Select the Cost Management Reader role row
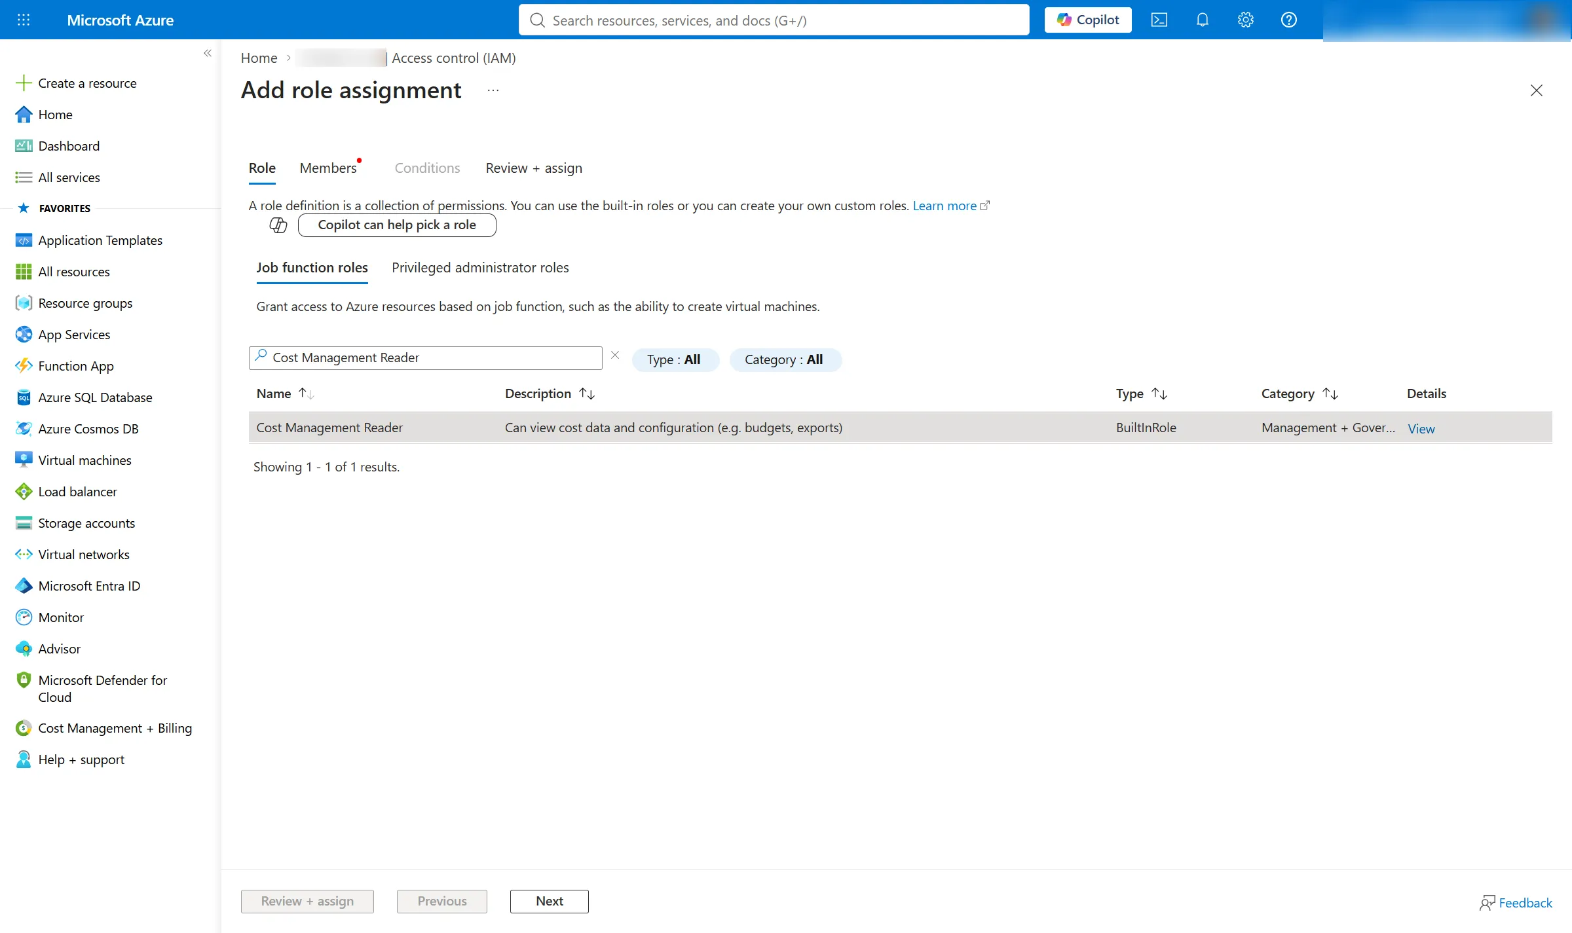1572x933 pixels. click(x=900, y=428)
